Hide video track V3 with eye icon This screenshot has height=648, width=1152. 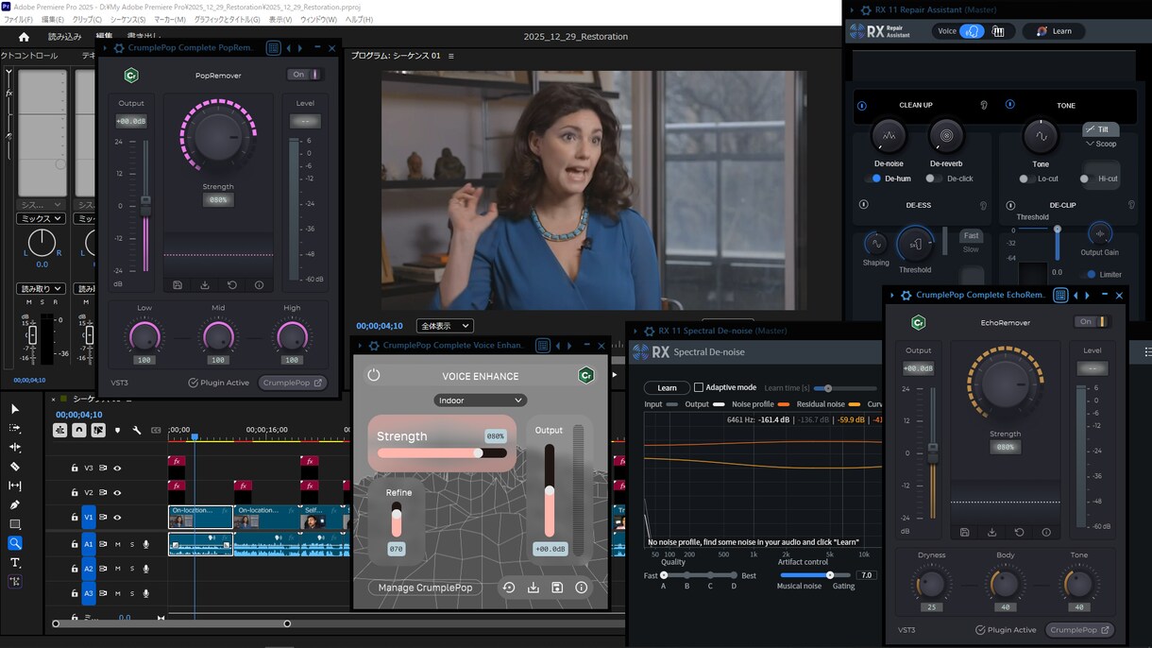click(x=118, y=468)
